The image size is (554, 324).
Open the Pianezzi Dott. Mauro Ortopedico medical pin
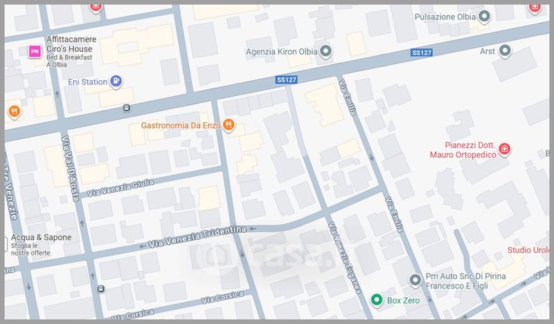coord(504,149)
